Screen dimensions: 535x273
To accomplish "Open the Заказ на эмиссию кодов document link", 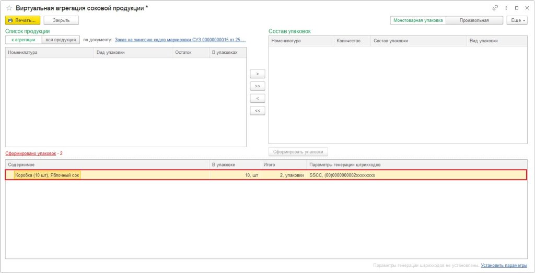I will (x=180, y=40).
